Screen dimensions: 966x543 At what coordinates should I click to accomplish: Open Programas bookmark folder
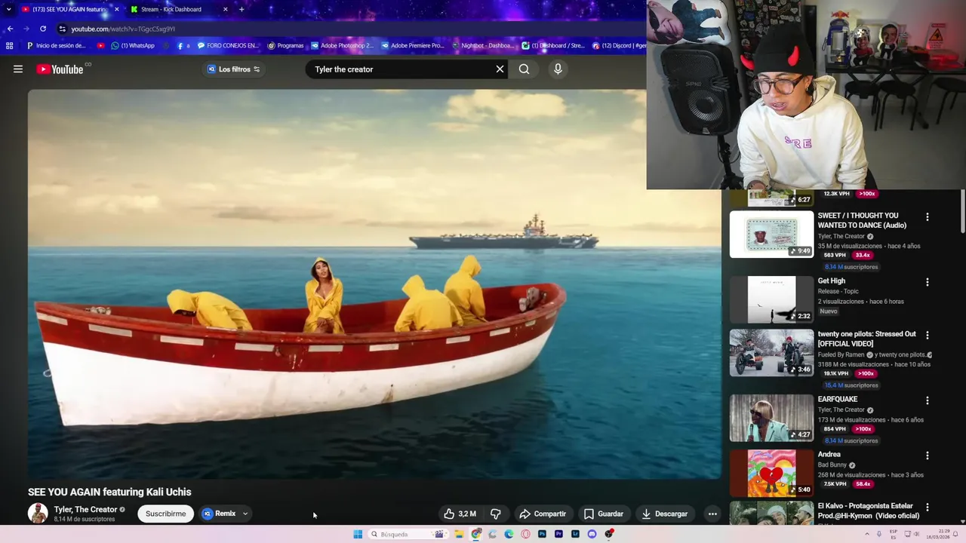[286, 45]
